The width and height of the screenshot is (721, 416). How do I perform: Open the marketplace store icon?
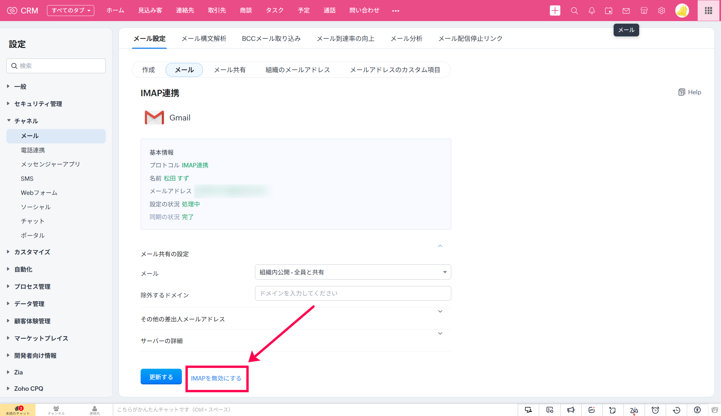point(644,11)
